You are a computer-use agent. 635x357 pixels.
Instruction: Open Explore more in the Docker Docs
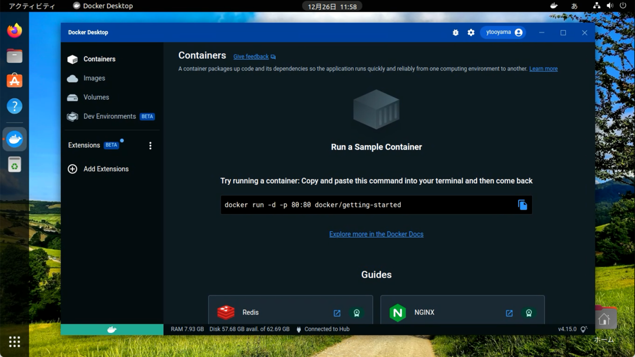tap(376, 234)
